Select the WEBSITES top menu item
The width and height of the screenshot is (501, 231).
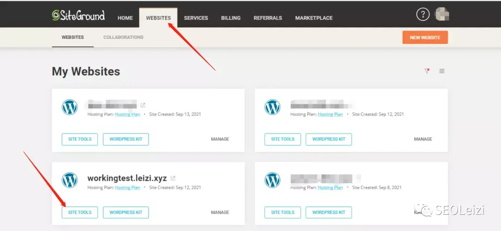click(x=158, y=18)
